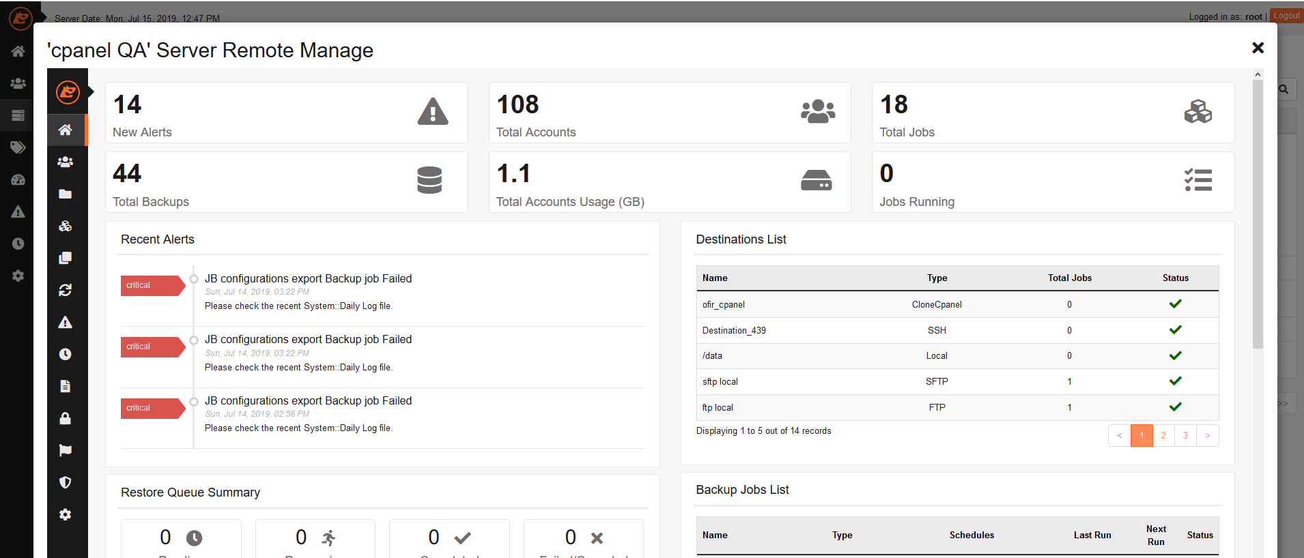Click the users icon on Total Accounts card
This screenshot has height=558, width=1304.
(818, 111)
